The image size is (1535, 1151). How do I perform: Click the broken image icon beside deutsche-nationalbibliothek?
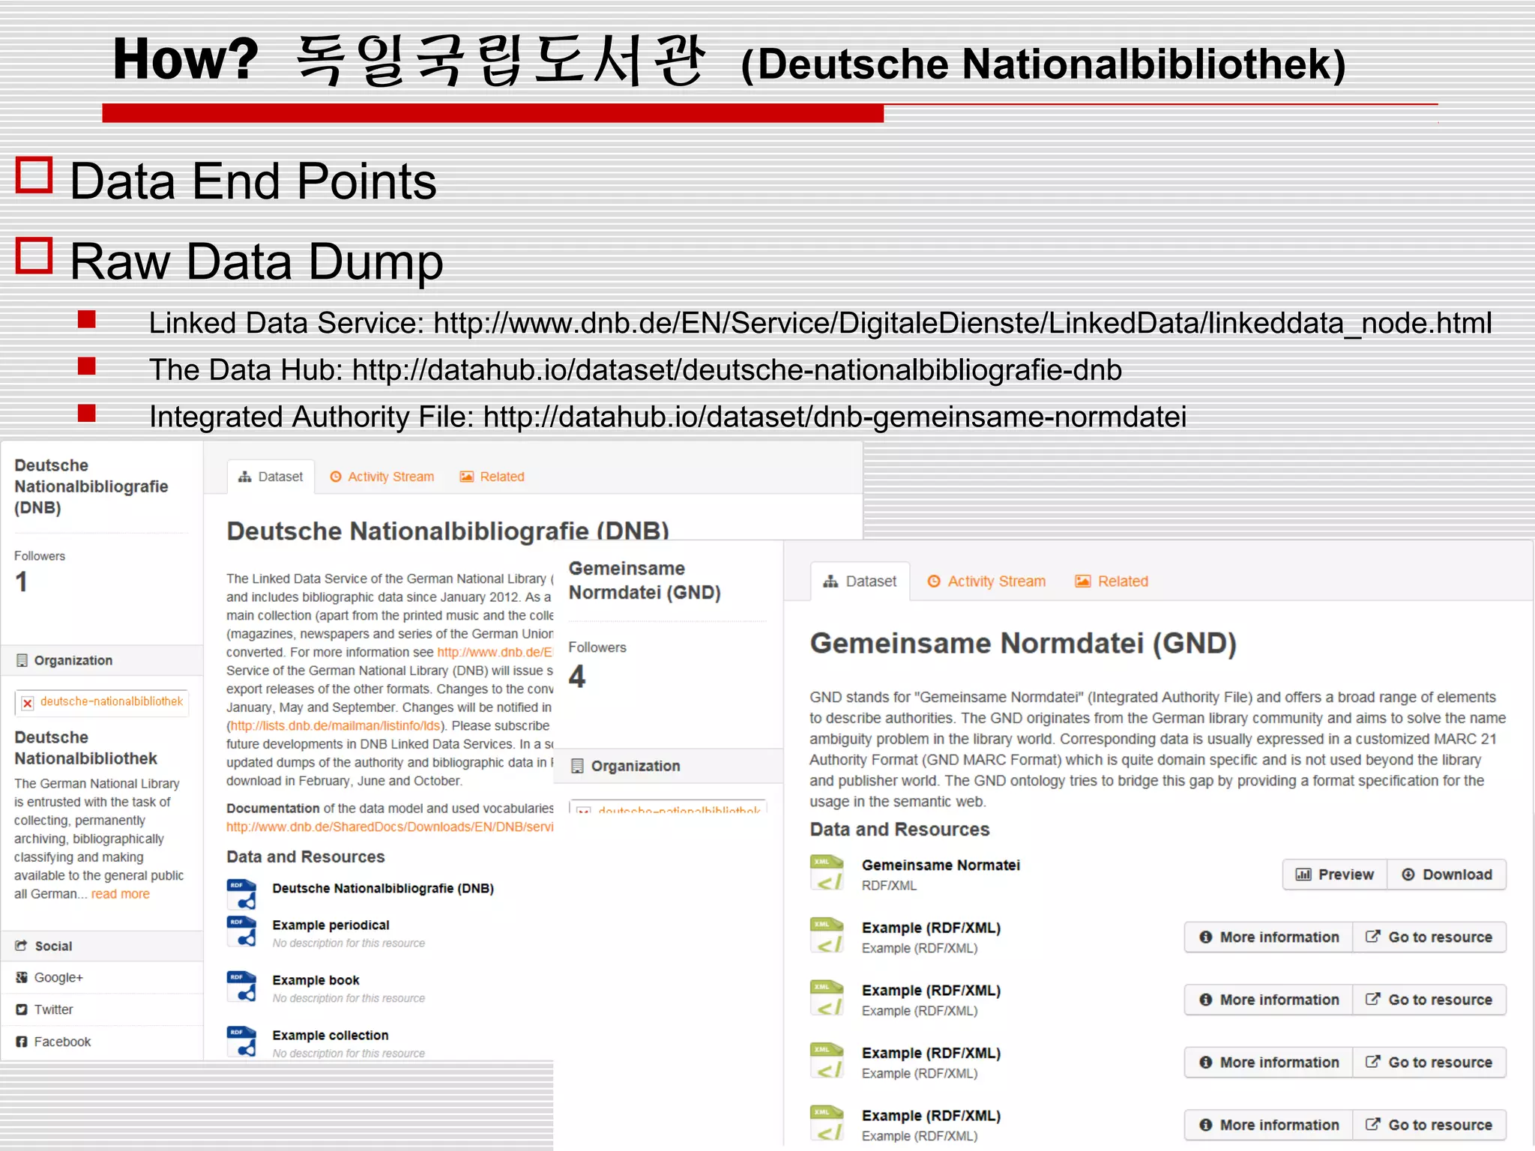(27, 703)
